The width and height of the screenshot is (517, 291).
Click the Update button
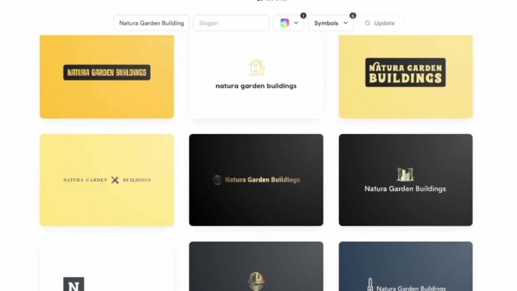point(380,23)
